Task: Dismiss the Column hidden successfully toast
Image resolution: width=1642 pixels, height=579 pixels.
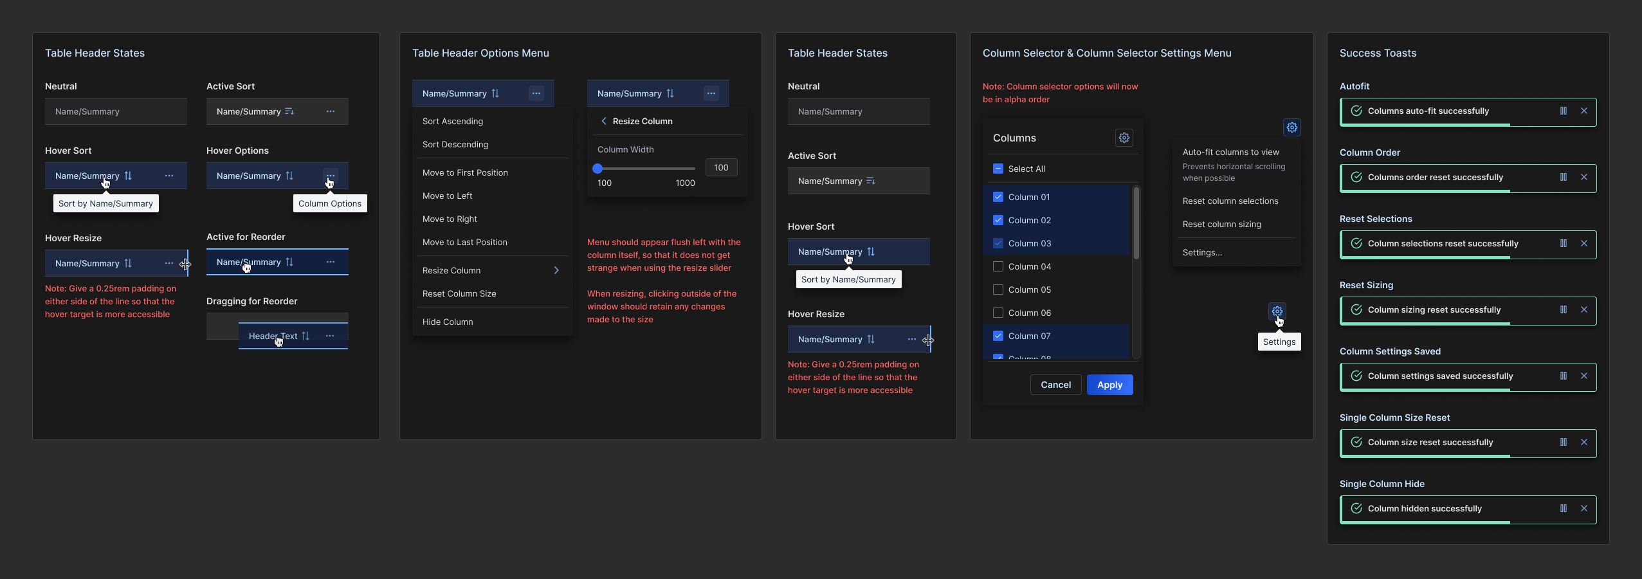Action: [1584, 509]
